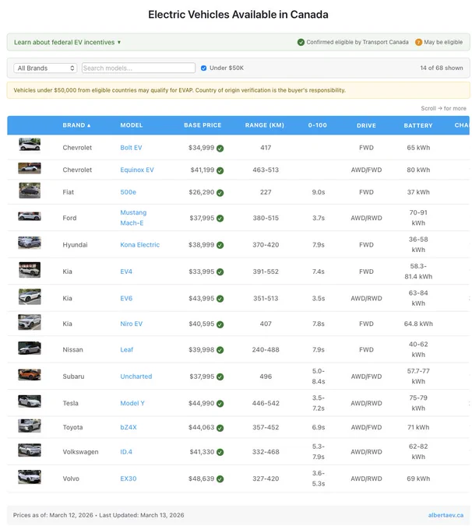Visit the albertaev.ca link
The width and height of the screenshot is (472, 529).
point(446,515)
